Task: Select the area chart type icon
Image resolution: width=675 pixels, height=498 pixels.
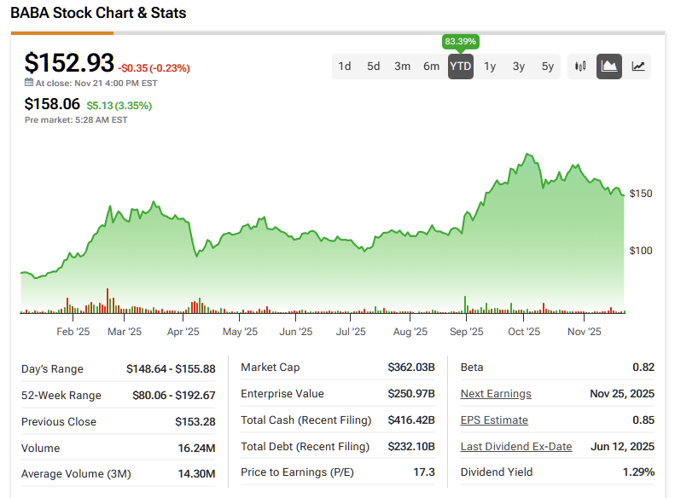Action: click(609, 67)
